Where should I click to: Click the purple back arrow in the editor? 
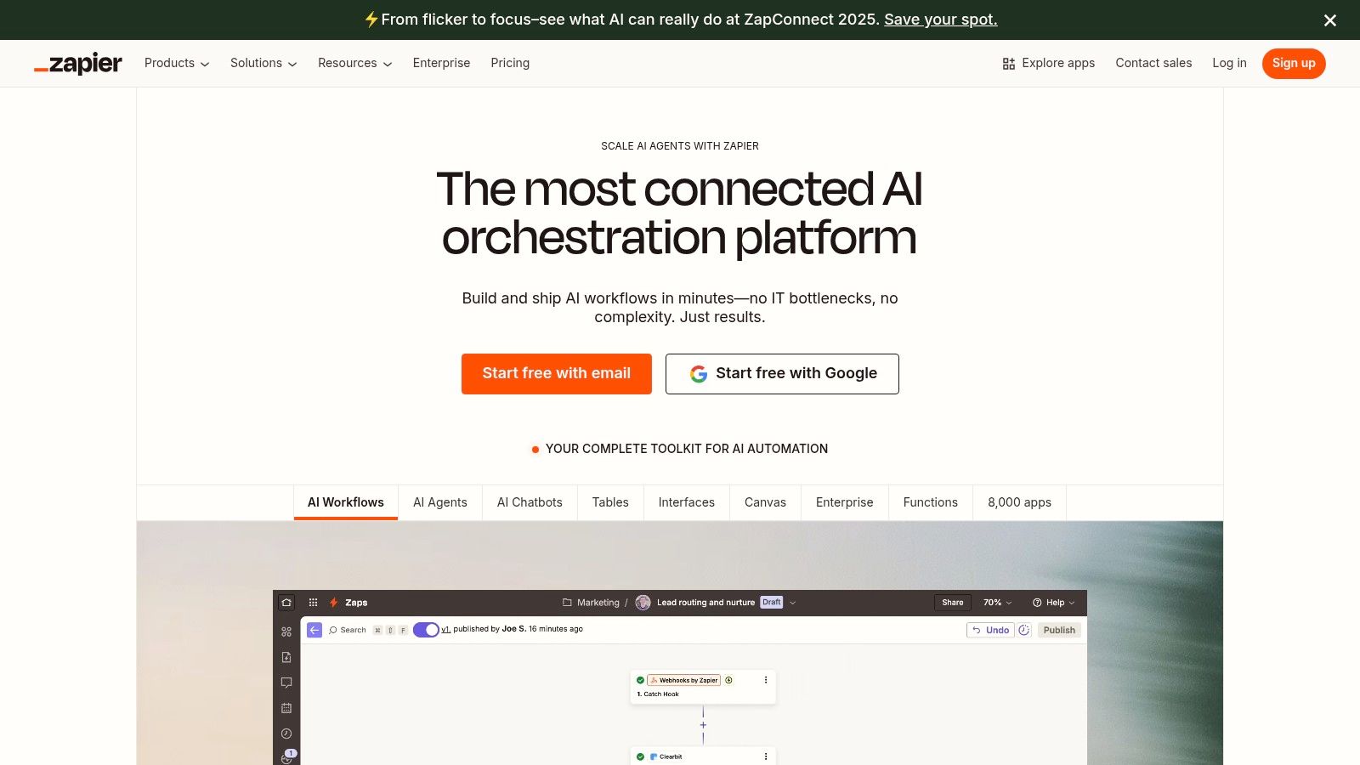314,630
